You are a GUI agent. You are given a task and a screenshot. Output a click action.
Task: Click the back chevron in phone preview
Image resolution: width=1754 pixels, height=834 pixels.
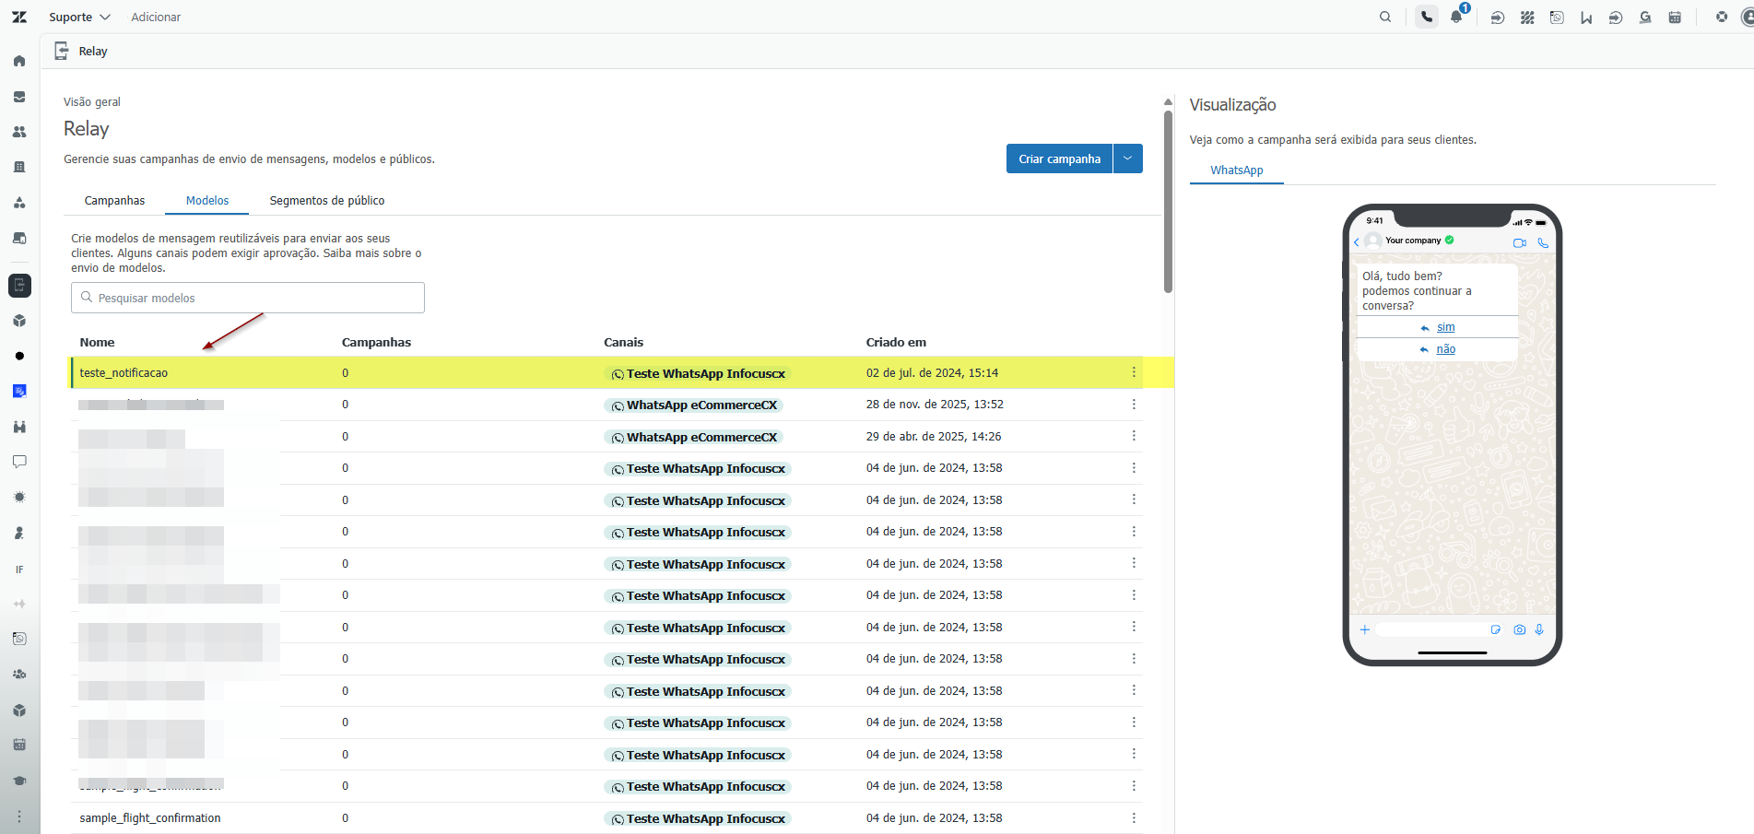click(x=1356, y=242)
